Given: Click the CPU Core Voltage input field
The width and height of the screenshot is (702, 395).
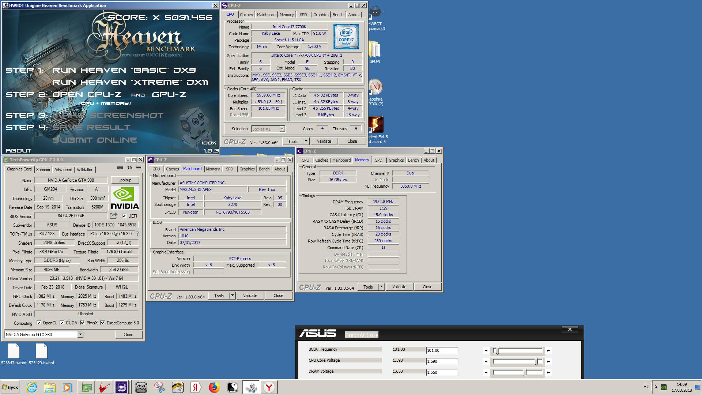Looking at the screenshot, I should [x=442, y=361].
